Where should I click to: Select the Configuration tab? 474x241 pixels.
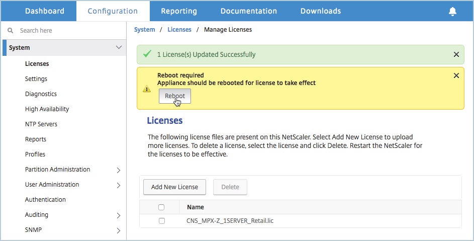(x=113, y=11)
